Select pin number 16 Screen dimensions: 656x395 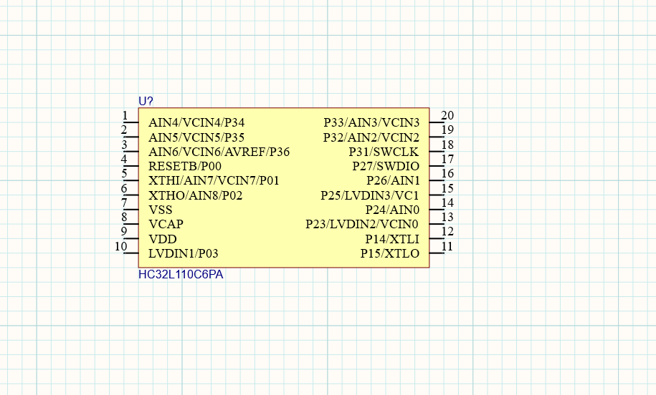[447, 173]
